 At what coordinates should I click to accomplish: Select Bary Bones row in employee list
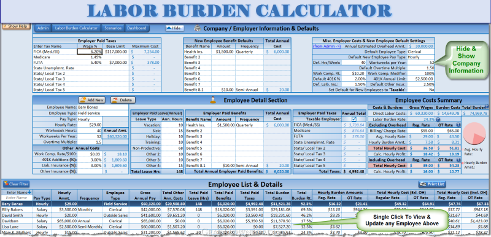[x=244, y=204]
